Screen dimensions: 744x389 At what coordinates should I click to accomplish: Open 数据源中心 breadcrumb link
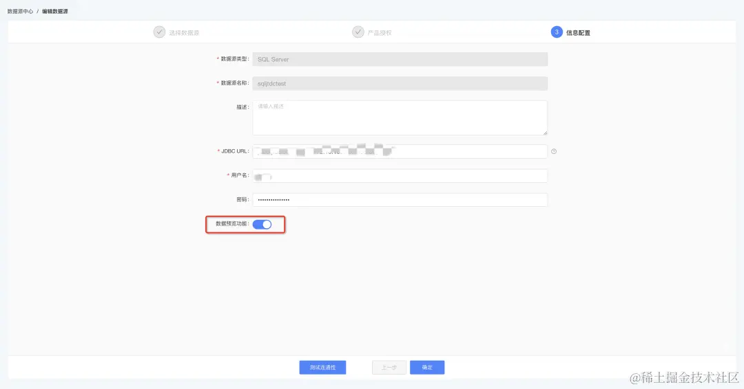pos(21,12)
